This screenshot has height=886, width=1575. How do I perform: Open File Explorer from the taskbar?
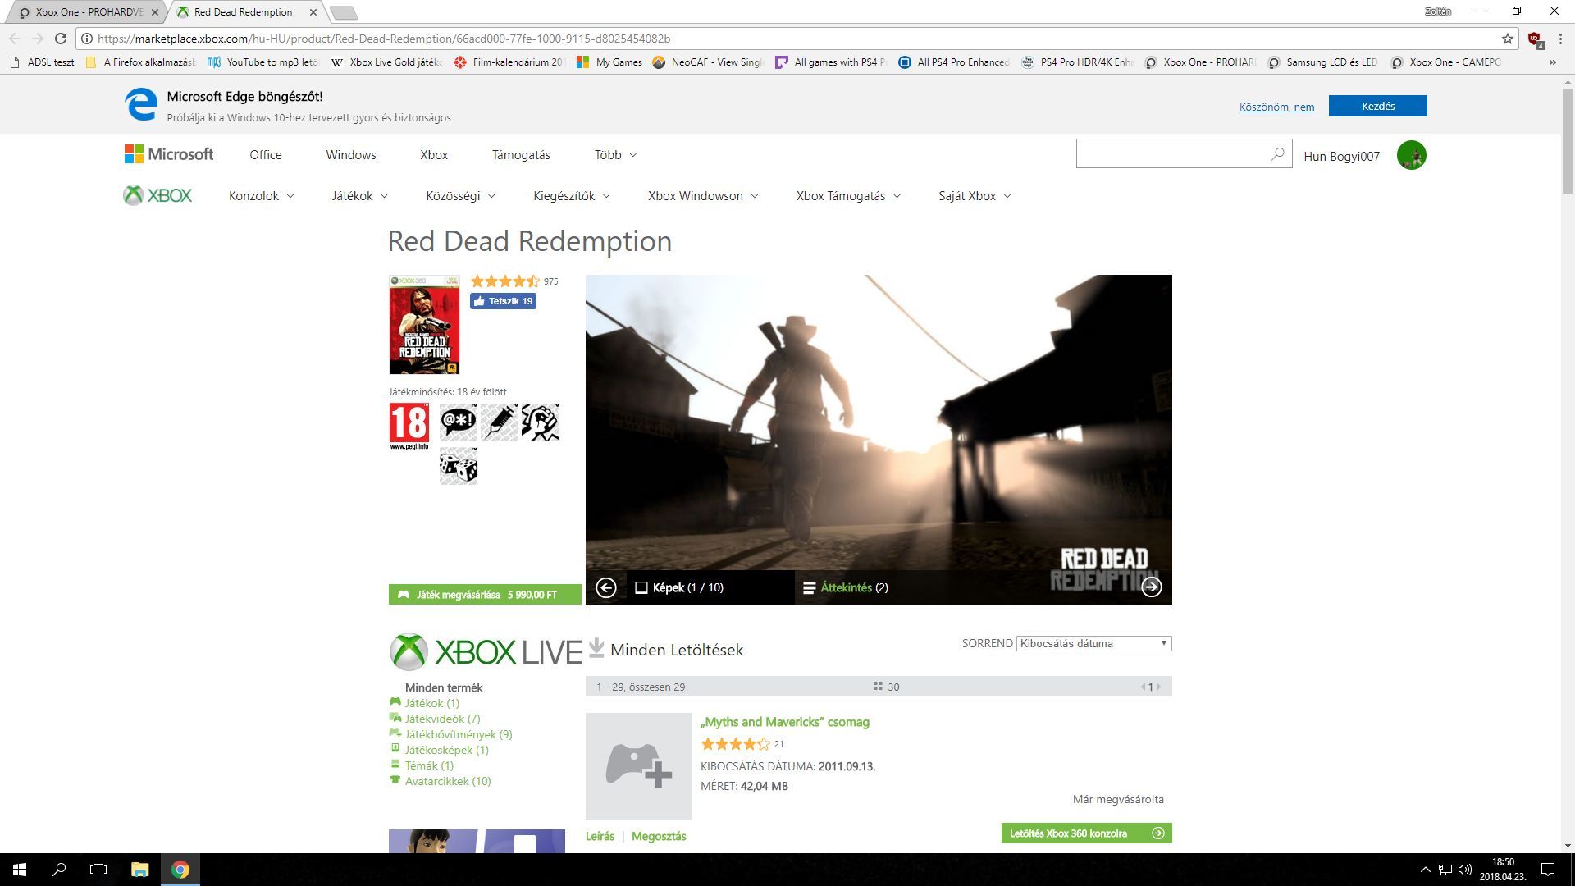pyautogui.click(x=139, y=870)
